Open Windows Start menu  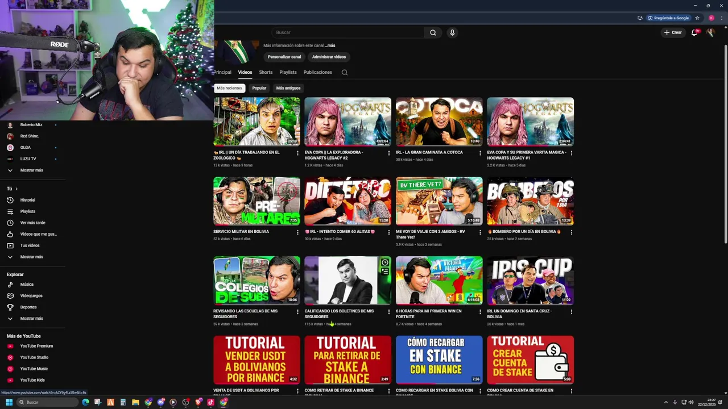click(9, 402)
